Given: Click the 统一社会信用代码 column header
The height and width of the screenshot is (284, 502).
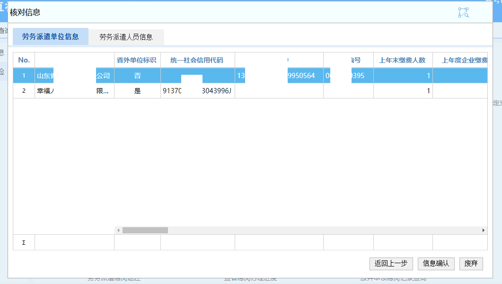Looking at the screenshot, I should 197,60.
